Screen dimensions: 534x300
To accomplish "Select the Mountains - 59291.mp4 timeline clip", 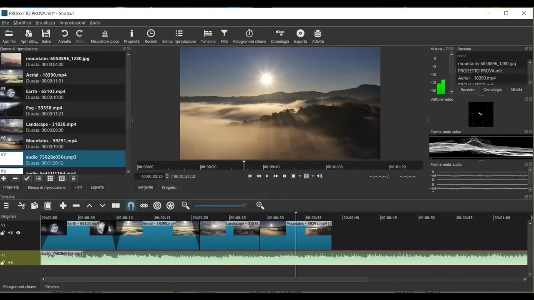I will point(296,235).
